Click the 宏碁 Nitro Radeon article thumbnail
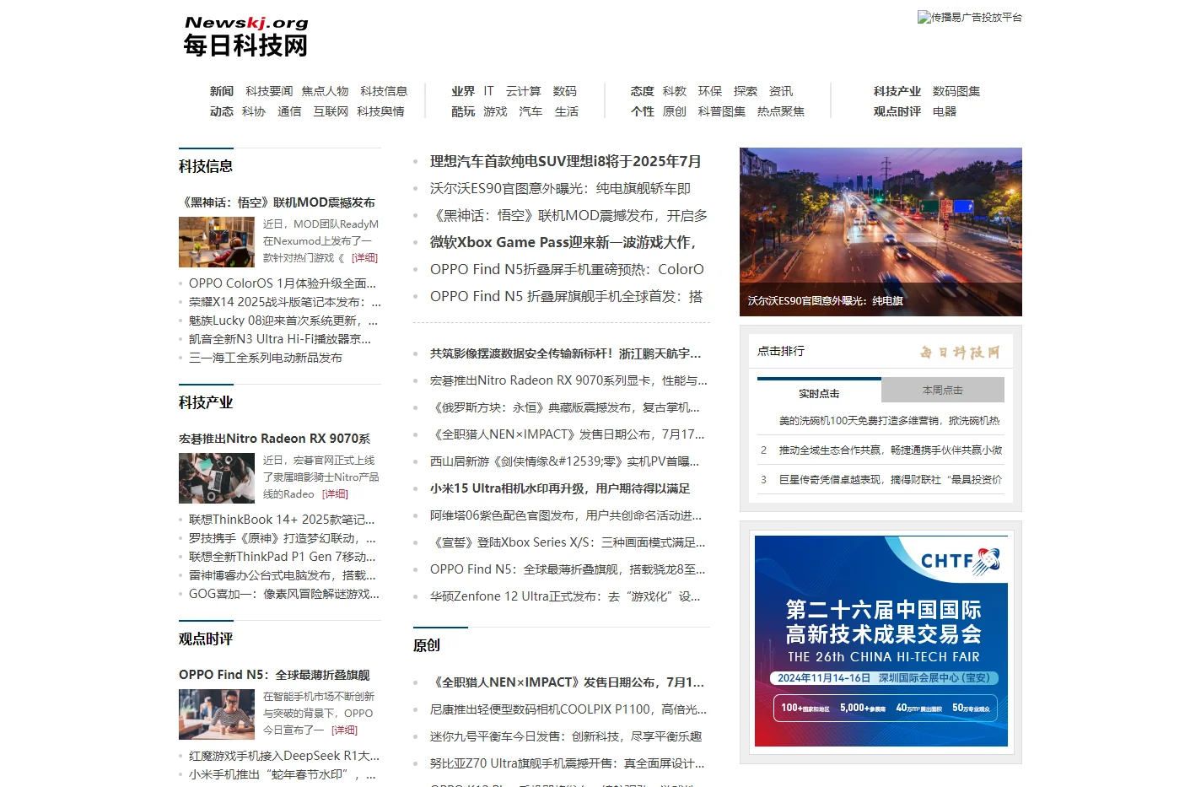1201x787 pixels. 217,478
